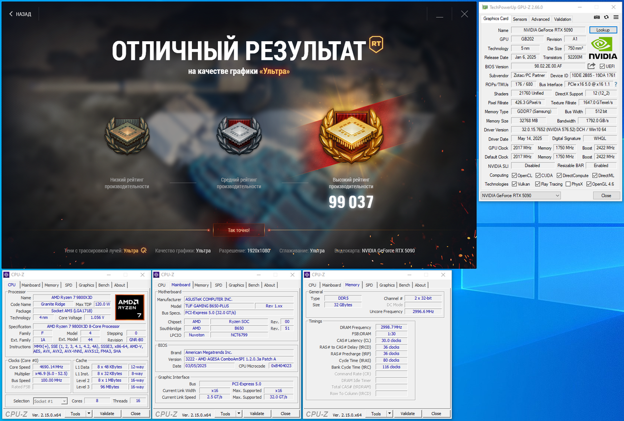Click CPU-Z Mainboard window title icon
Screen dimensions: 624x421
pos(156,275)
